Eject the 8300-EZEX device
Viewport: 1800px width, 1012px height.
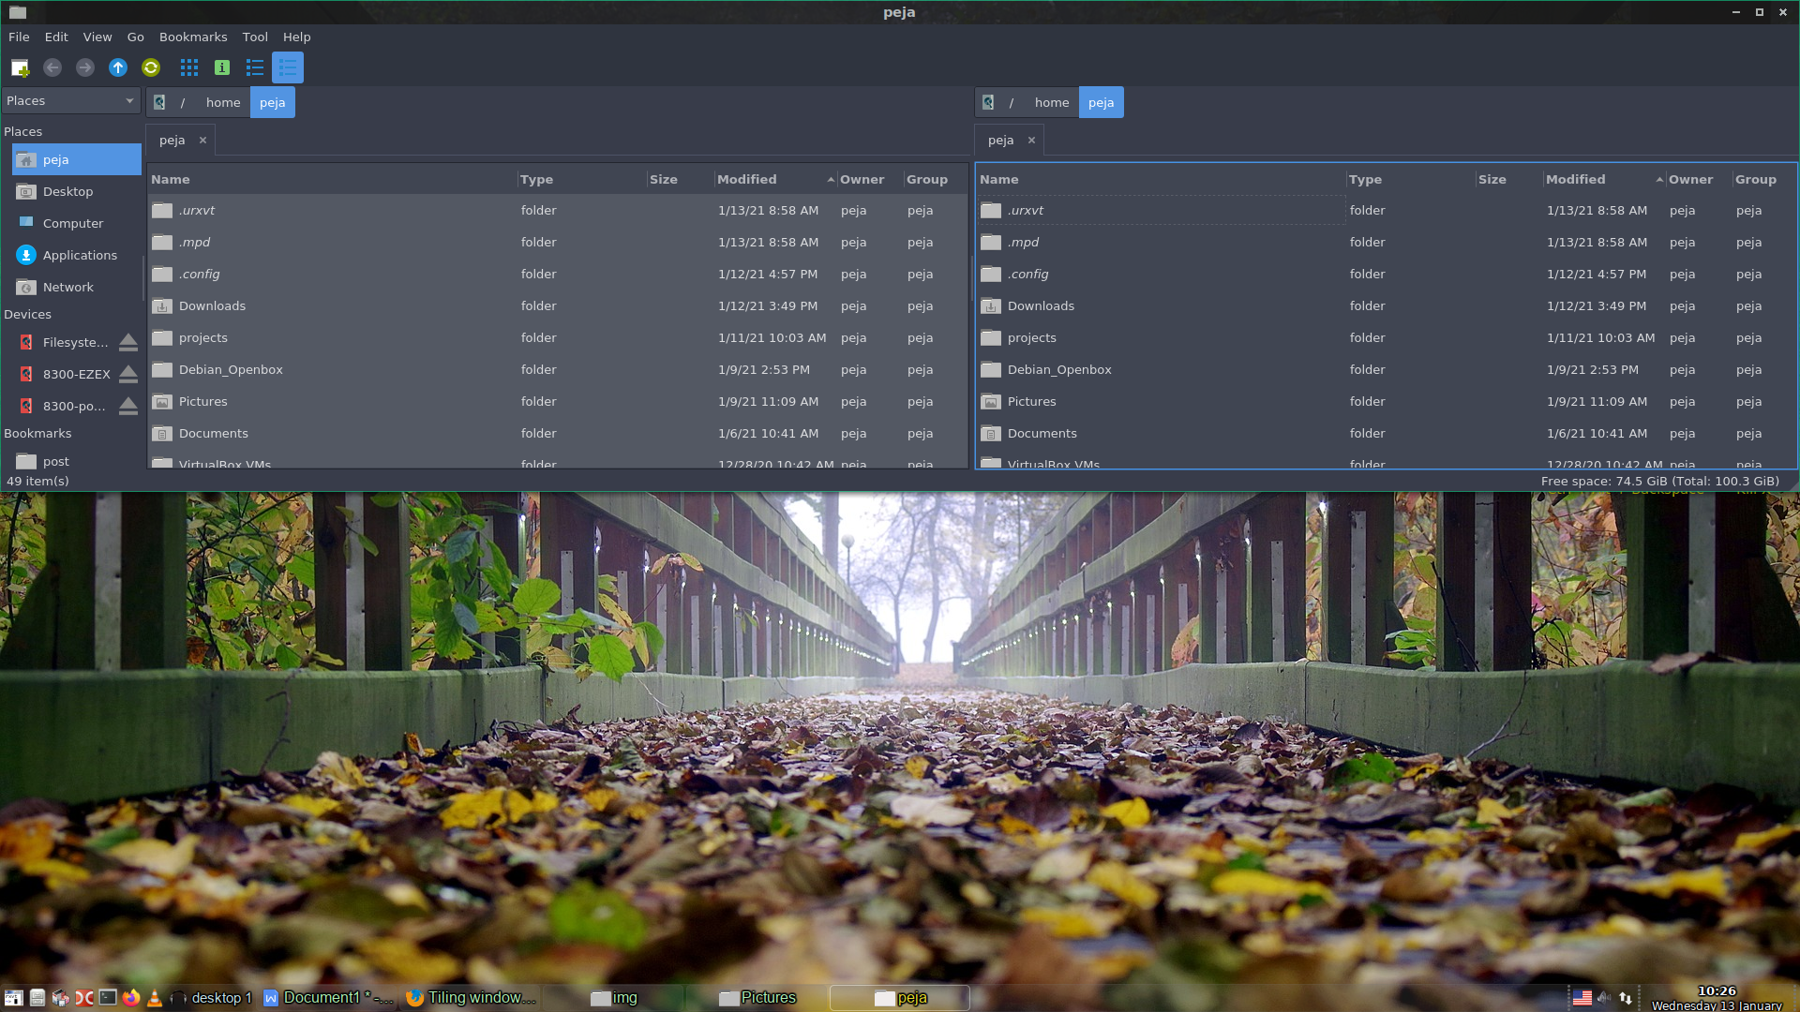coord(128,374)
